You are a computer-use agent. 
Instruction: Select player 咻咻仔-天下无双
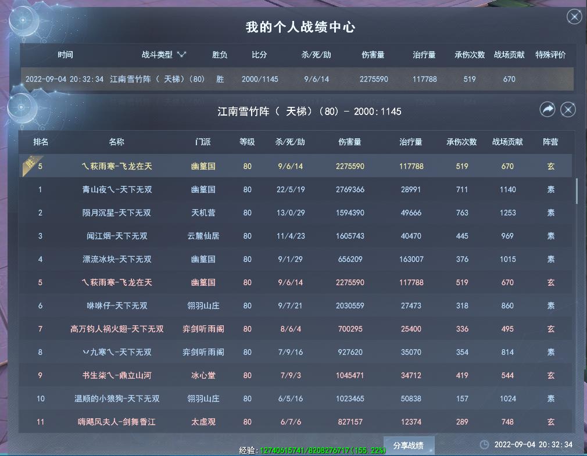pyautogui.click(x=117, y=306)
